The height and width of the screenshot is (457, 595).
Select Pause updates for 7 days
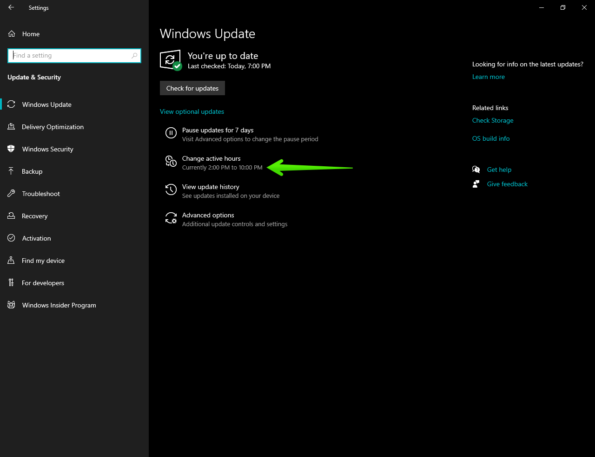click(242, 134)
